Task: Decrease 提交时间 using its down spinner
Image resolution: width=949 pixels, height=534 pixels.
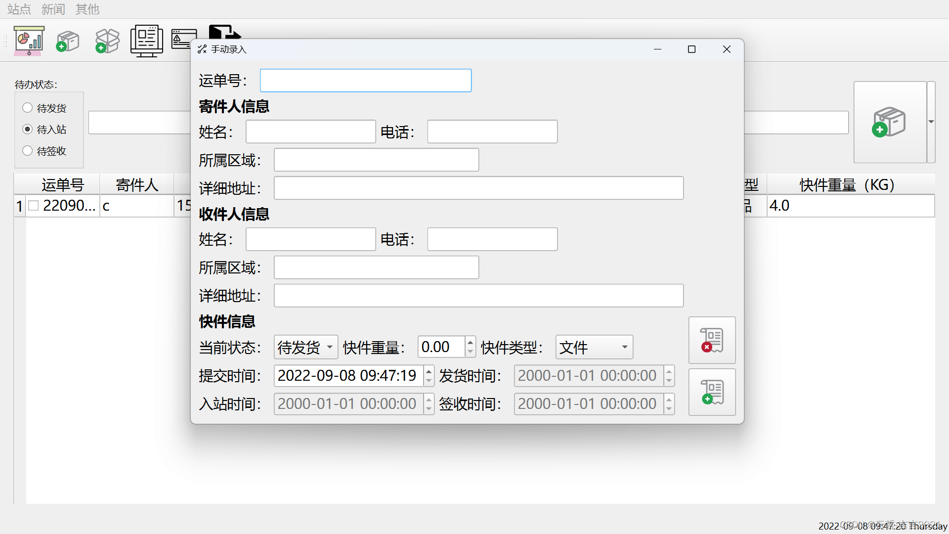Action: tap(429, 381)
